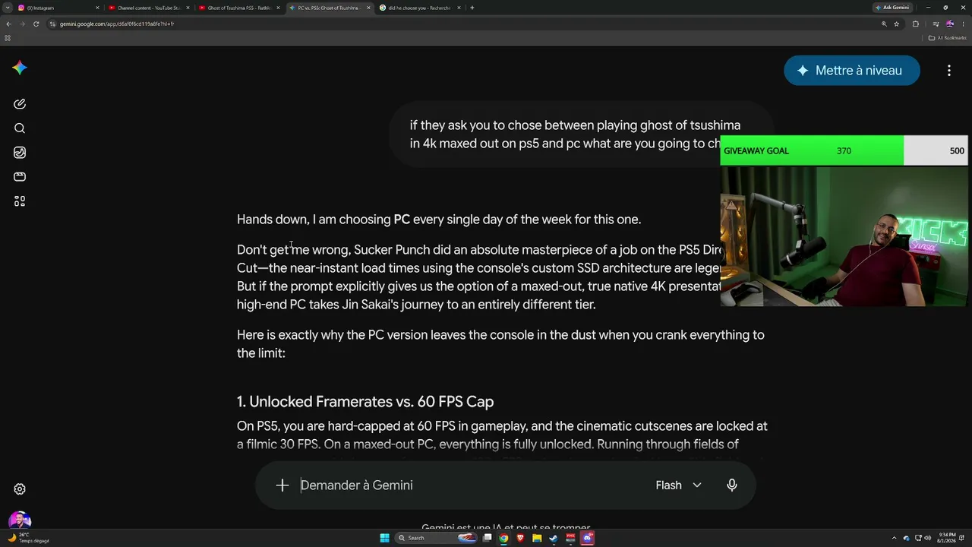Click the Gemini sparkle logo

20,68
